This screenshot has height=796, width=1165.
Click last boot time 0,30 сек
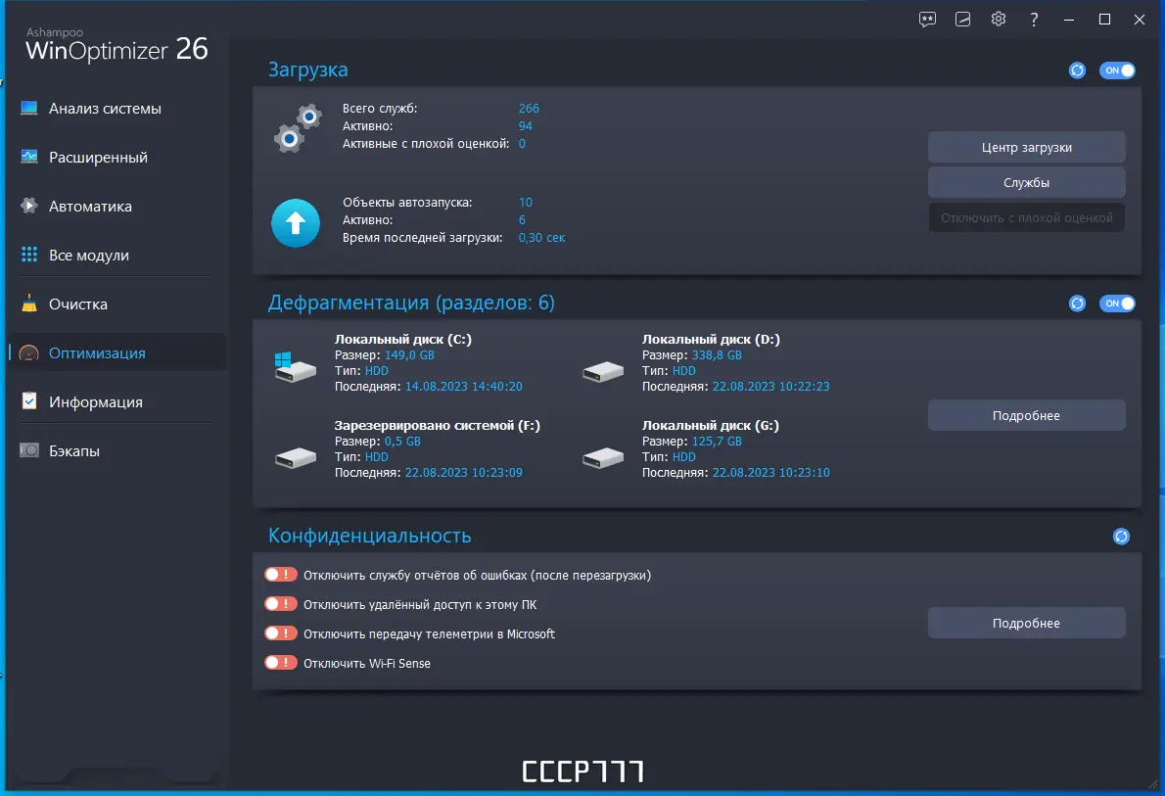click(541, 238)
